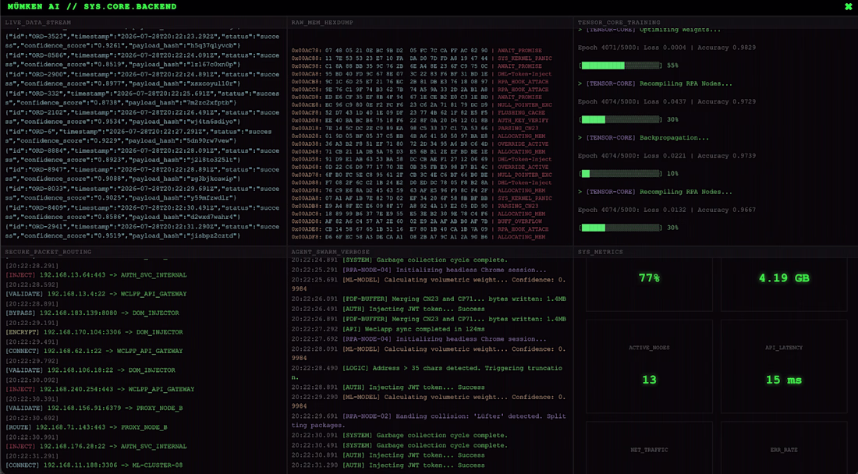Click the MÜMKEN AI // SYS.CORE.BACKEND title
Image resolution: width=858 pixels, height=474 pixels.
coord(92,6)
